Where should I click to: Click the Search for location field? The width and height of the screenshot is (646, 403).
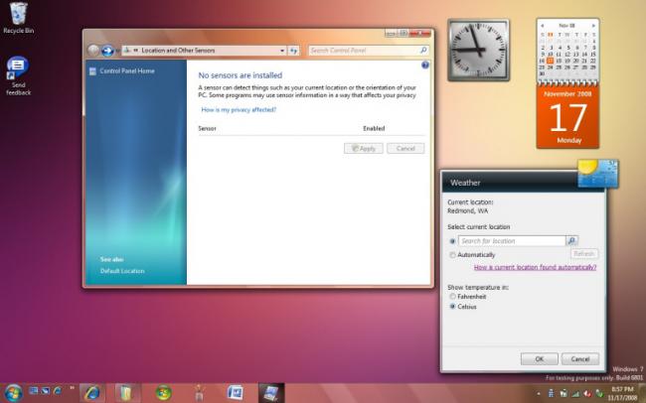(x=512, y=241)
